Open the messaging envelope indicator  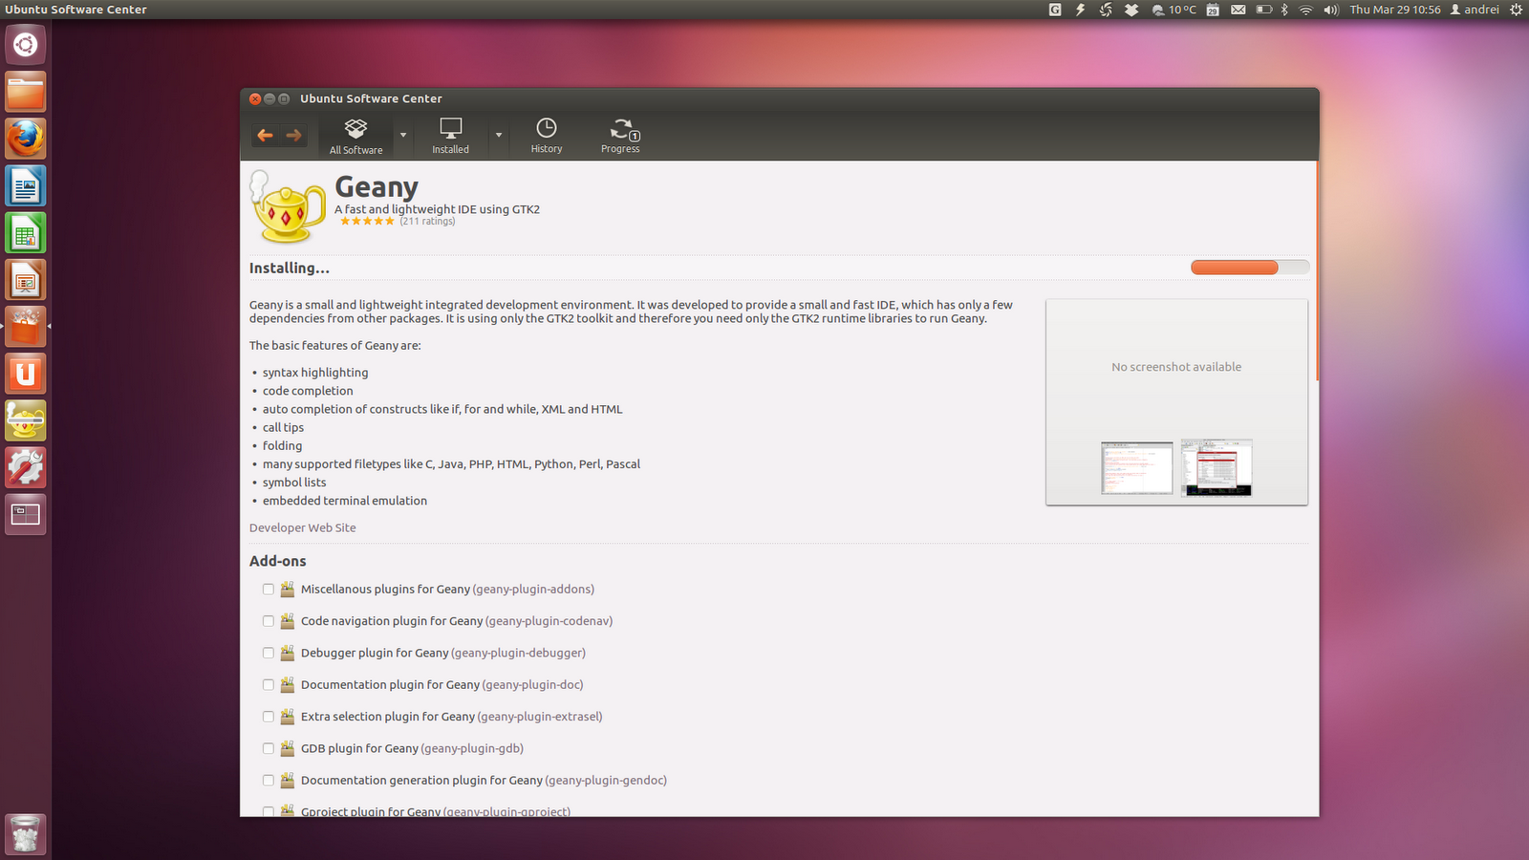(1238, 10)
